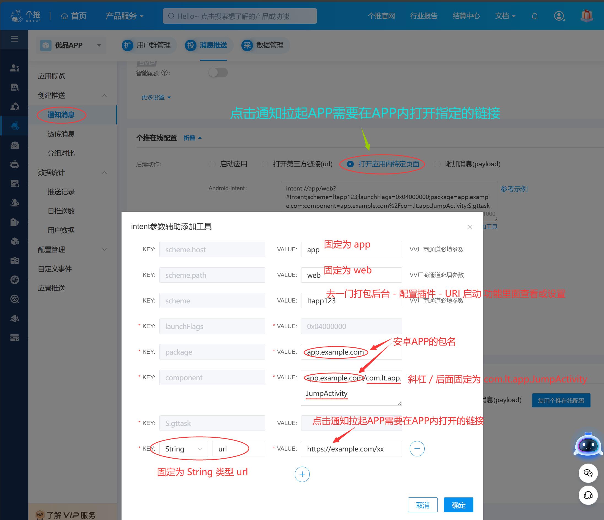Open the WeChat contact icon
This screenshot has width=604, height=520.
coord(588,473)
